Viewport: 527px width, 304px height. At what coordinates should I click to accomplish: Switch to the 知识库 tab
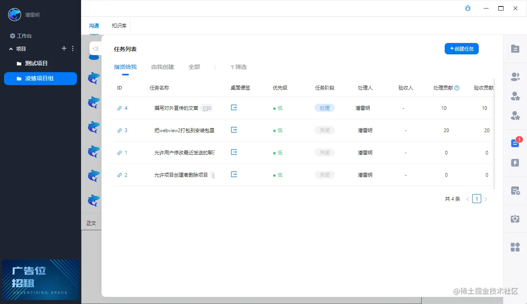pyautogui.click(x=119, y=26)
